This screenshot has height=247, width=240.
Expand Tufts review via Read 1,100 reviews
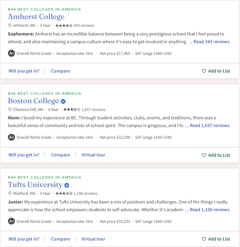pos(209,210)
